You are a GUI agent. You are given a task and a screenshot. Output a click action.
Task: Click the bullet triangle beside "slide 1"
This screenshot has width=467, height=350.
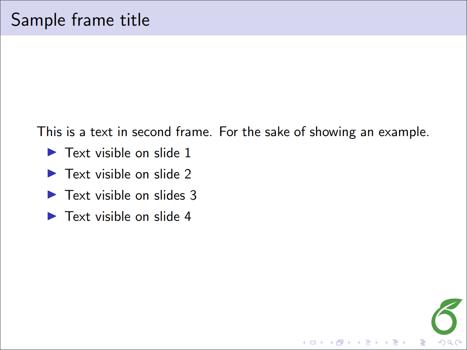[51, 152]
